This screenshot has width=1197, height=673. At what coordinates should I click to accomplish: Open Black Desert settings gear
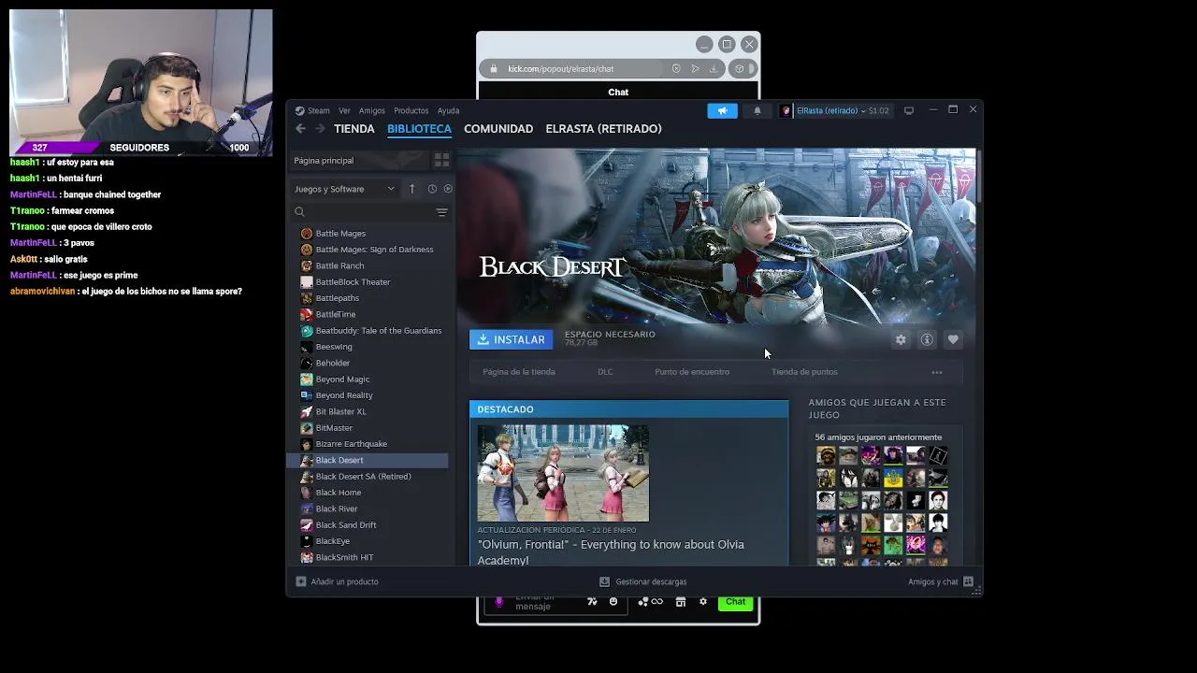[901, 340]
